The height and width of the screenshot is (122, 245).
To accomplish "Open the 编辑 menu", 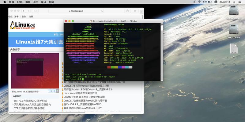I will [28, 2].
